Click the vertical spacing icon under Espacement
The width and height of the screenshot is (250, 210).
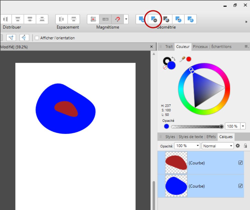tap(74, 19)
